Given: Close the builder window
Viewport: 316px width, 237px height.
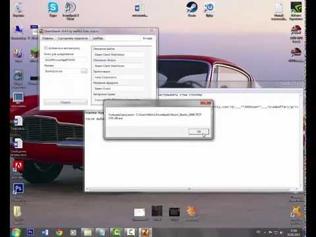Looking at the screenshot, I should [x=151, y=31].
